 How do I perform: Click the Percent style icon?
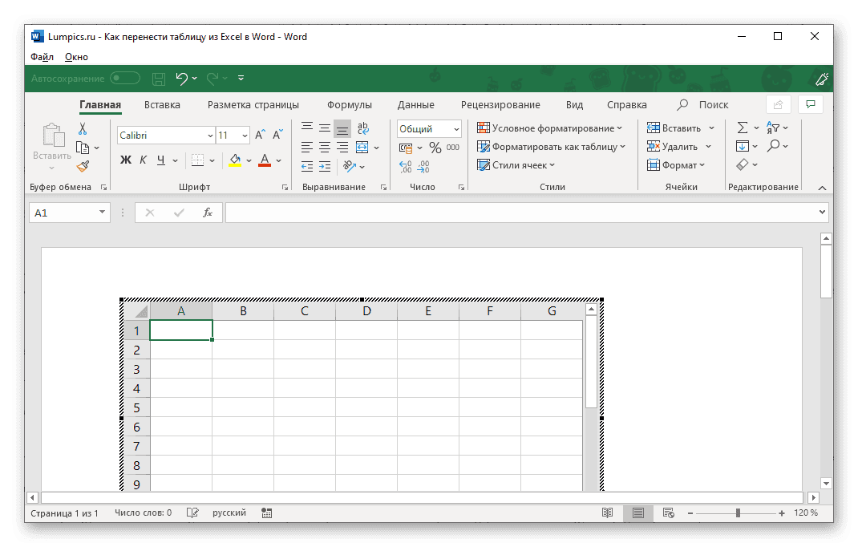click(x=437, y=147)
